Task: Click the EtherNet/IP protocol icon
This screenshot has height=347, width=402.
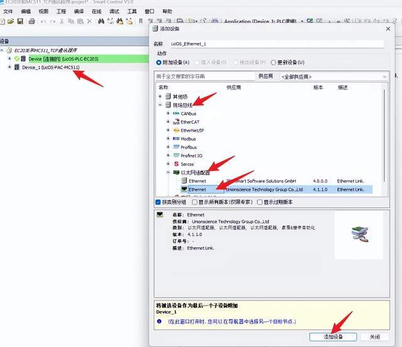Action: coord(176,130)
